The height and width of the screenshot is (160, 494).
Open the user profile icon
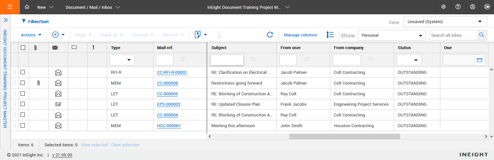pyautogui.click(x=473, y=7)
